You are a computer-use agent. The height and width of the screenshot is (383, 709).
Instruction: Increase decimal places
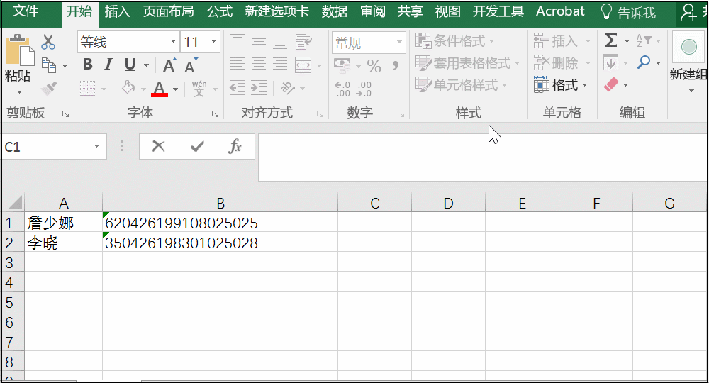[342, 89]
